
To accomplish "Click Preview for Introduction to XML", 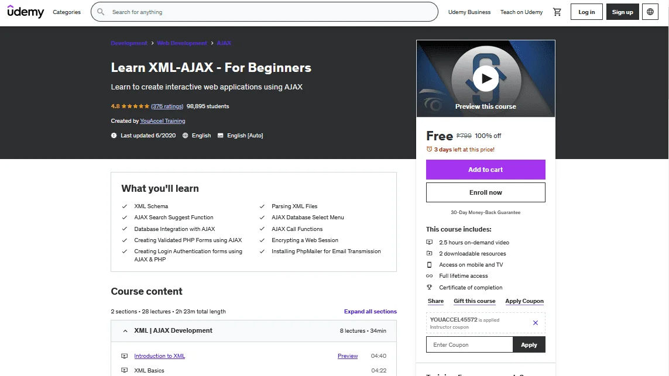I will pos(348,356).
